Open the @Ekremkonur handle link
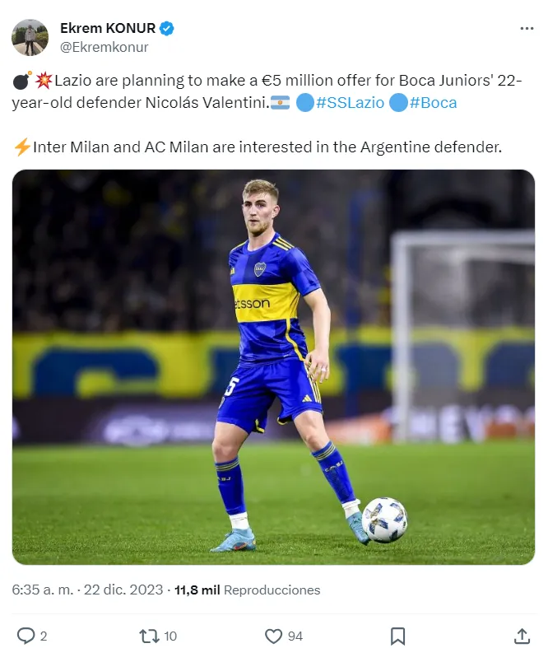Viewport: 548px width, 648px height. 104,47
